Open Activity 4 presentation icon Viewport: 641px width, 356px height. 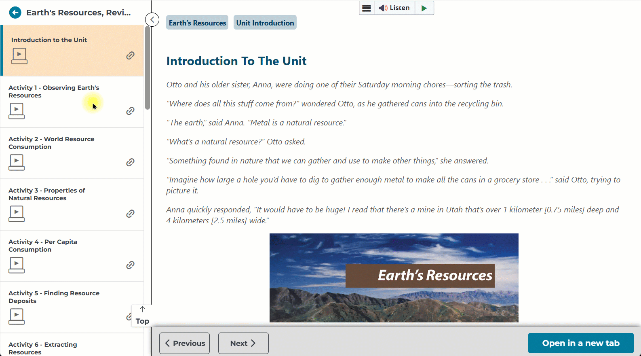pos(17,265)
